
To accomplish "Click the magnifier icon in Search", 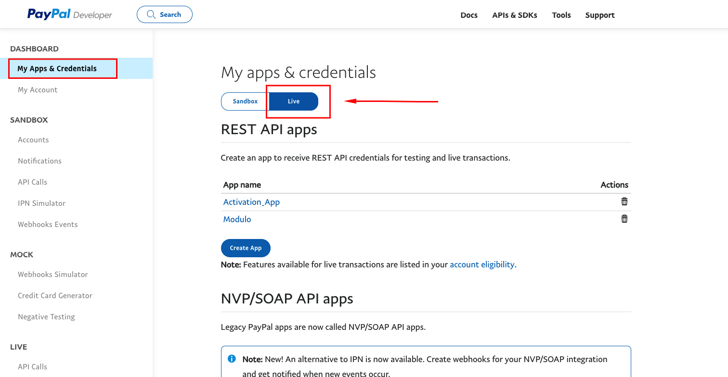I will click(152, 14).
